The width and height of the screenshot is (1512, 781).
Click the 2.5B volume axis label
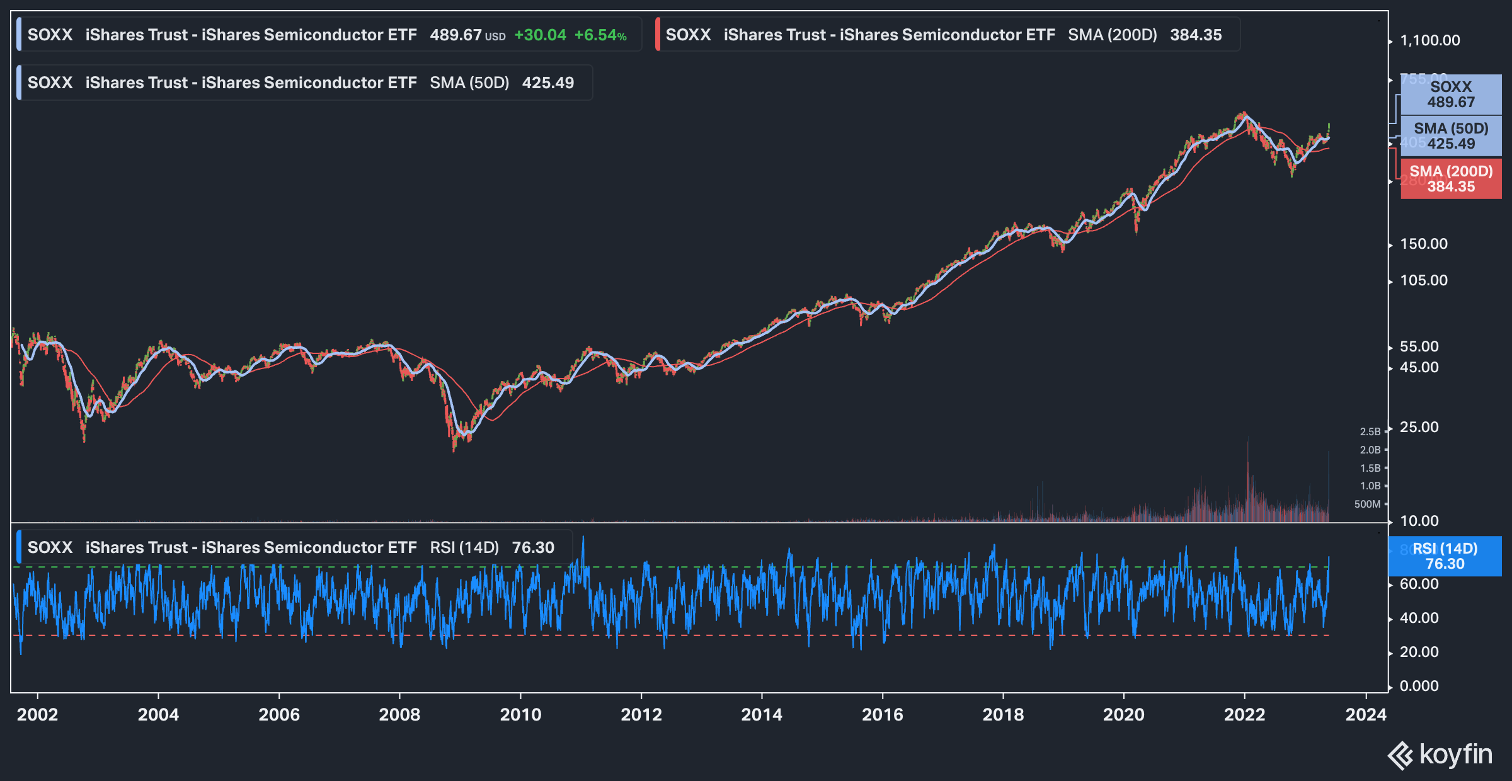[1370, 431]
